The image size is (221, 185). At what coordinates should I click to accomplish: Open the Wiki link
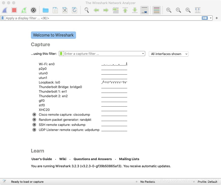tap(63, 159)
